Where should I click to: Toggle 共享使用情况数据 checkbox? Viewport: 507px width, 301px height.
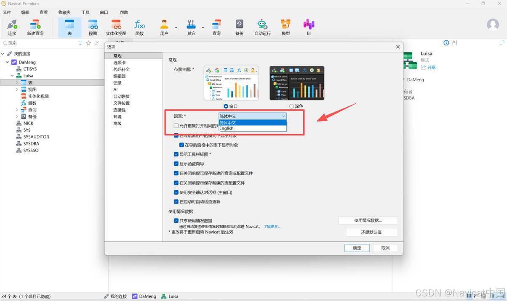click(x=176, y=221)
